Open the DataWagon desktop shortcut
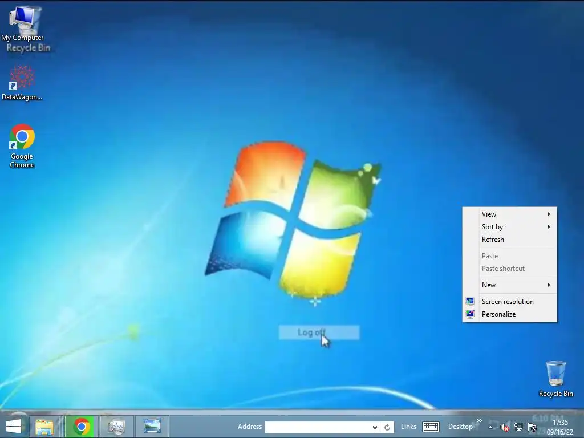This screenshot has width=584, height=438. coord(22,83)
